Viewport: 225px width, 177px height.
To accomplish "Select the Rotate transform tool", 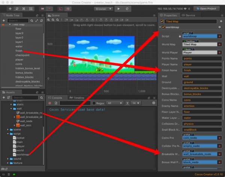I will (17, 9).
